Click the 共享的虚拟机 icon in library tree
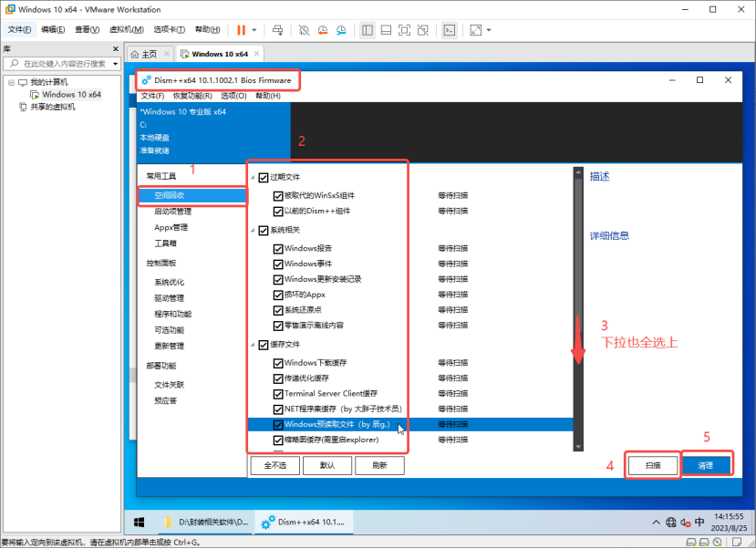Viewport: 756px width, 549px height. (23, 107)
